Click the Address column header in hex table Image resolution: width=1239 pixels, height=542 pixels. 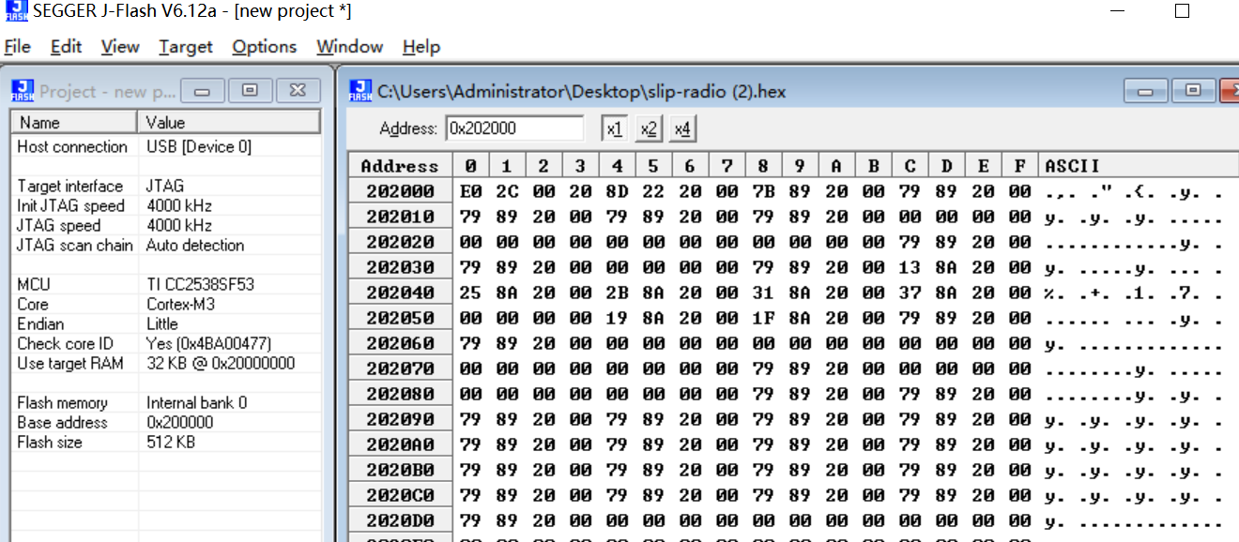click(x=400, y=166)
